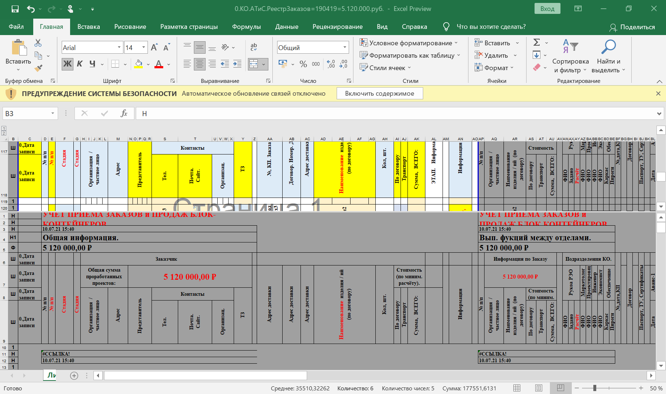Viewport: 666px width, 394px height.
Task: Toggle Underline (Ч) formatting
Action: point(92,64)
